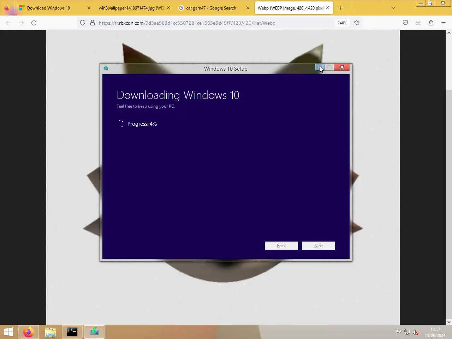Open File Explorer from the taskbar
Image resolution: width=452 pixels, height=339 pixels.
50,332
